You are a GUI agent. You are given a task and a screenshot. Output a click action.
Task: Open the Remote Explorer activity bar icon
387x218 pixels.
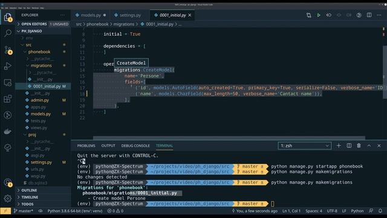[8, 82]
